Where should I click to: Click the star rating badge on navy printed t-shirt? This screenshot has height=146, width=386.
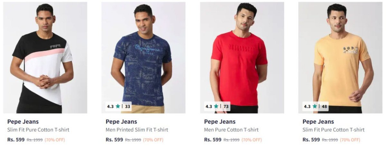tap(118, 107)
